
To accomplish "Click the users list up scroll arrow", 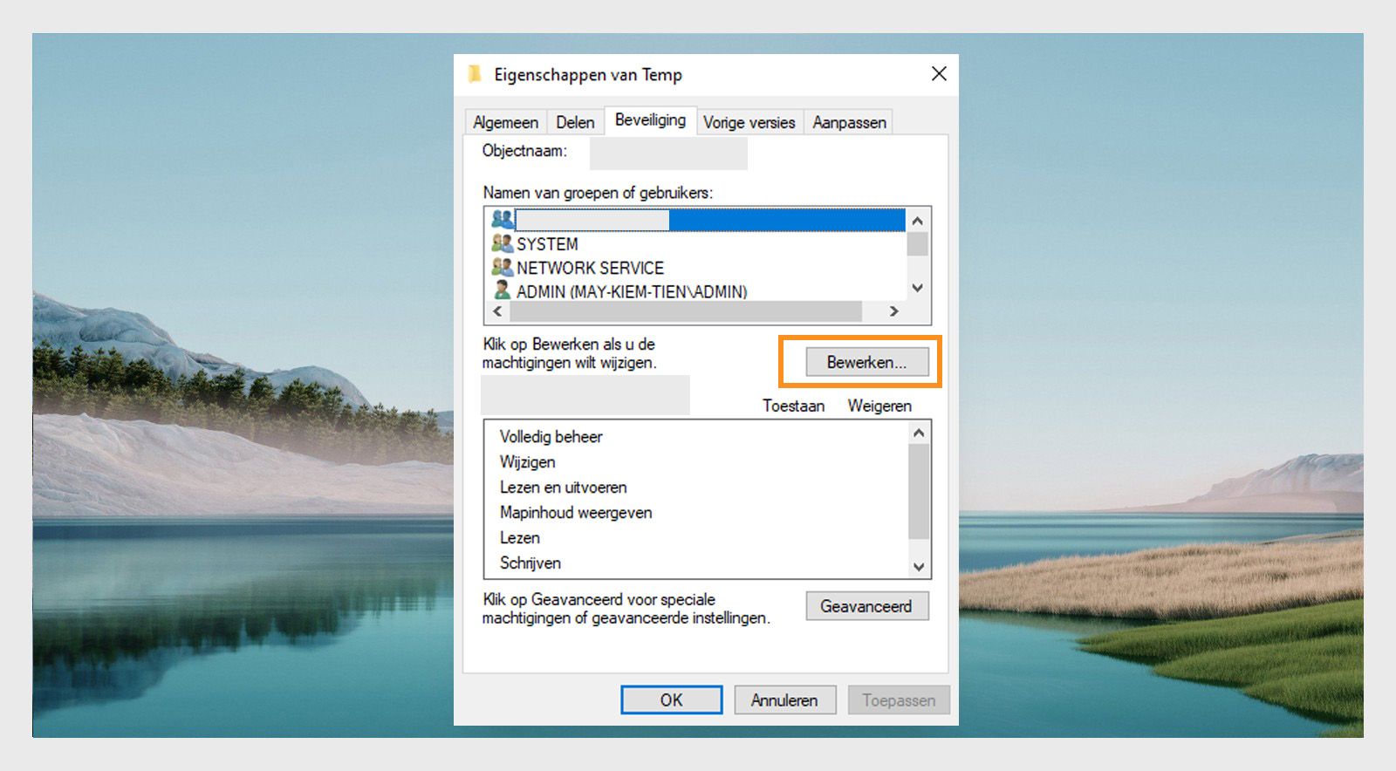I will point(917,221).
